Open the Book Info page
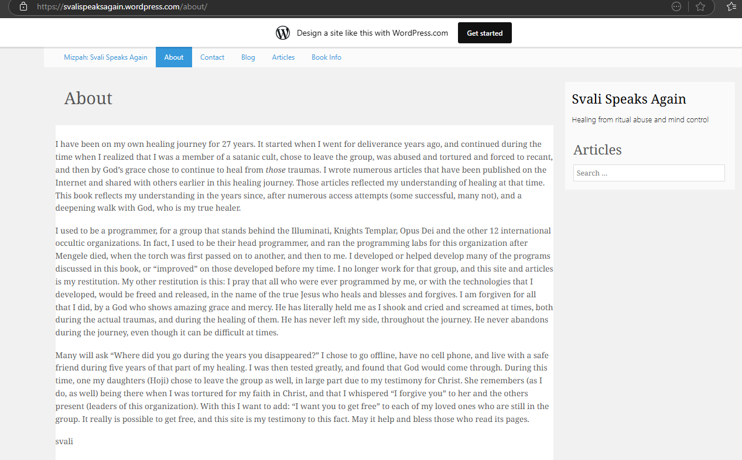Viewport: 742px width, 460px height. [326, 57]
